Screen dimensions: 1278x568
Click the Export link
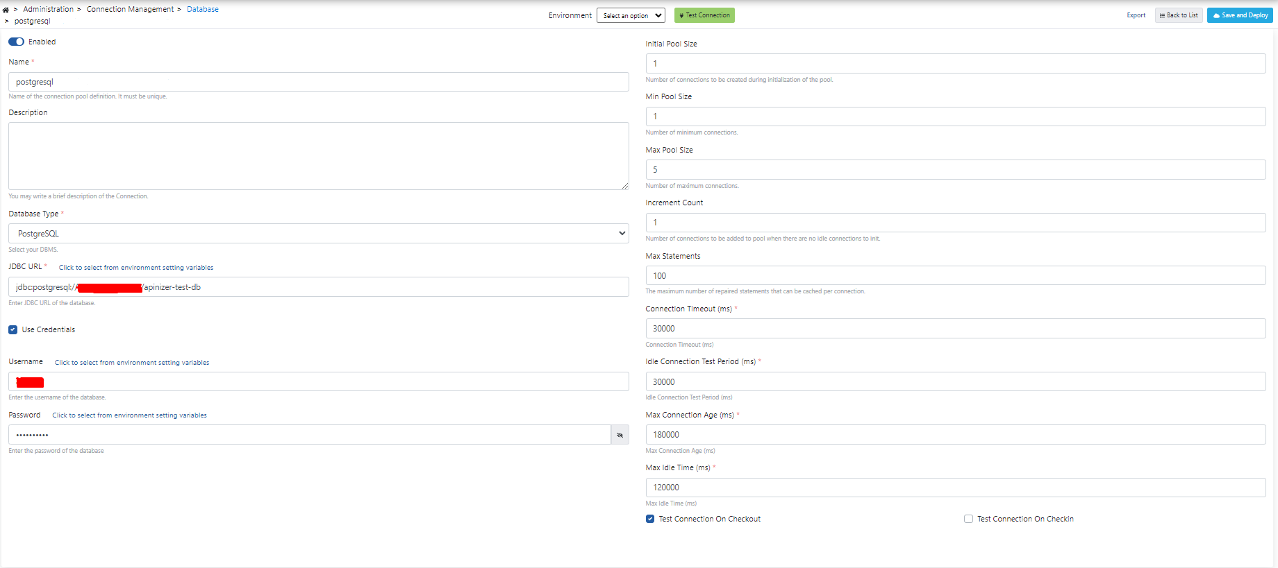click(x=1136, y=15)
